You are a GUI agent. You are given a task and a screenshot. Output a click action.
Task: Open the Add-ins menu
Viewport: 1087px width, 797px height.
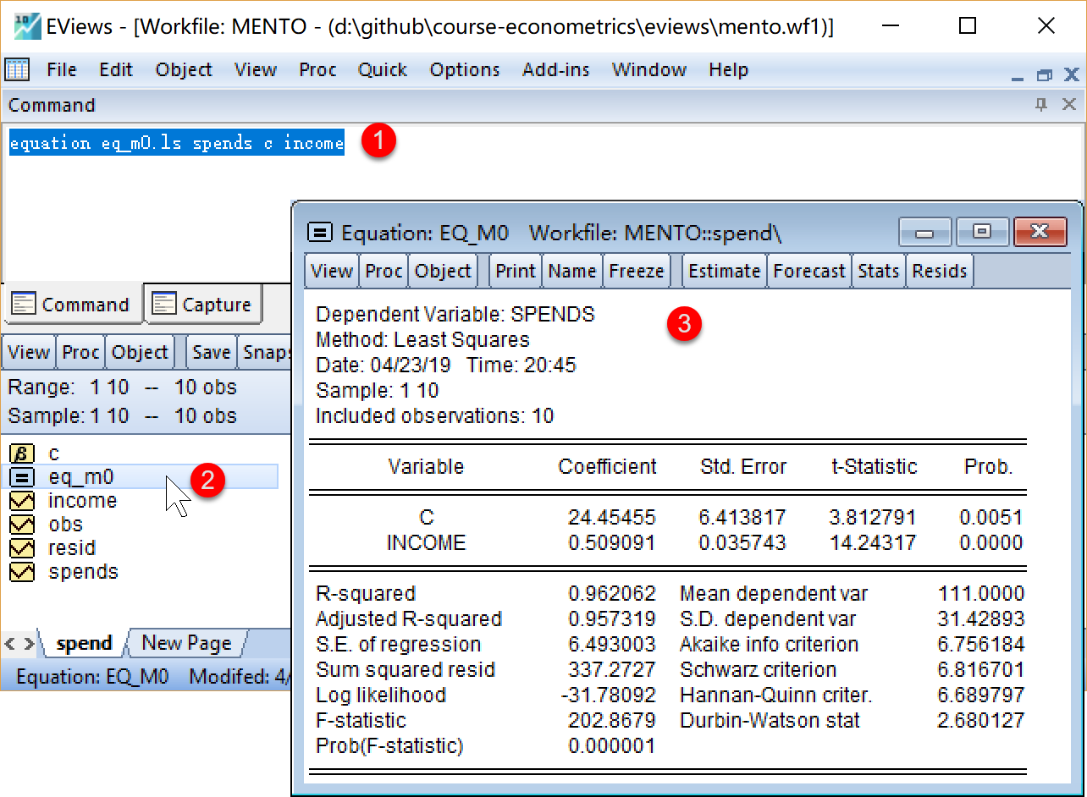point(555,69)
